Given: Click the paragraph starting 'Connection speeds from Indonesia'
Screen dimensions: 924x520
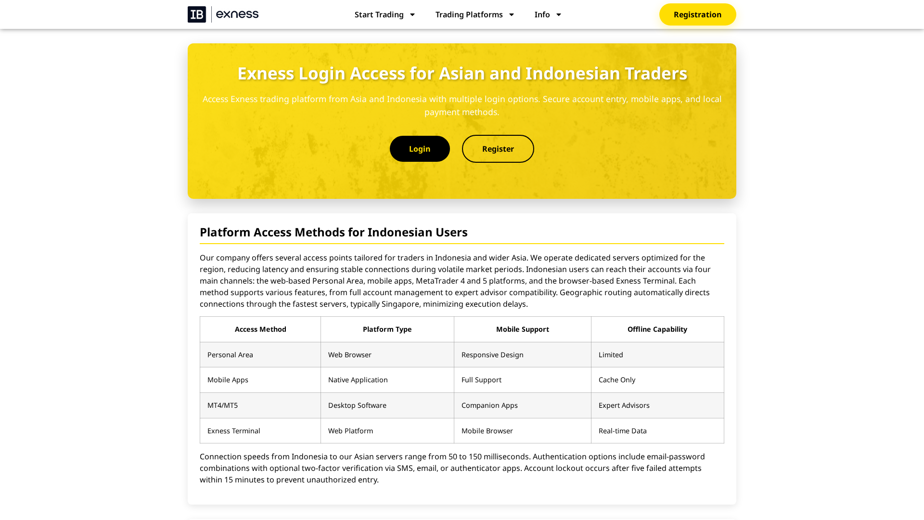Looking at the screenshot, I should pos(462,468).
